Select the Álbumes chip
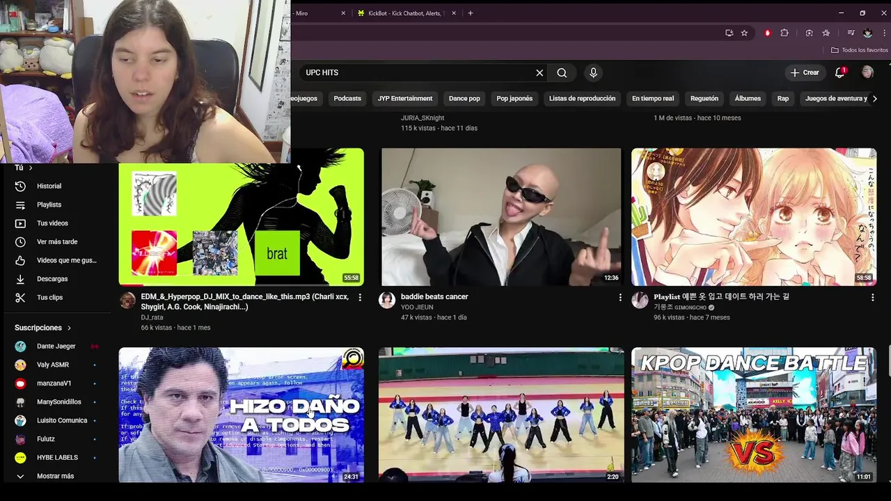This screenshot has height=501, width=891. 748,99
